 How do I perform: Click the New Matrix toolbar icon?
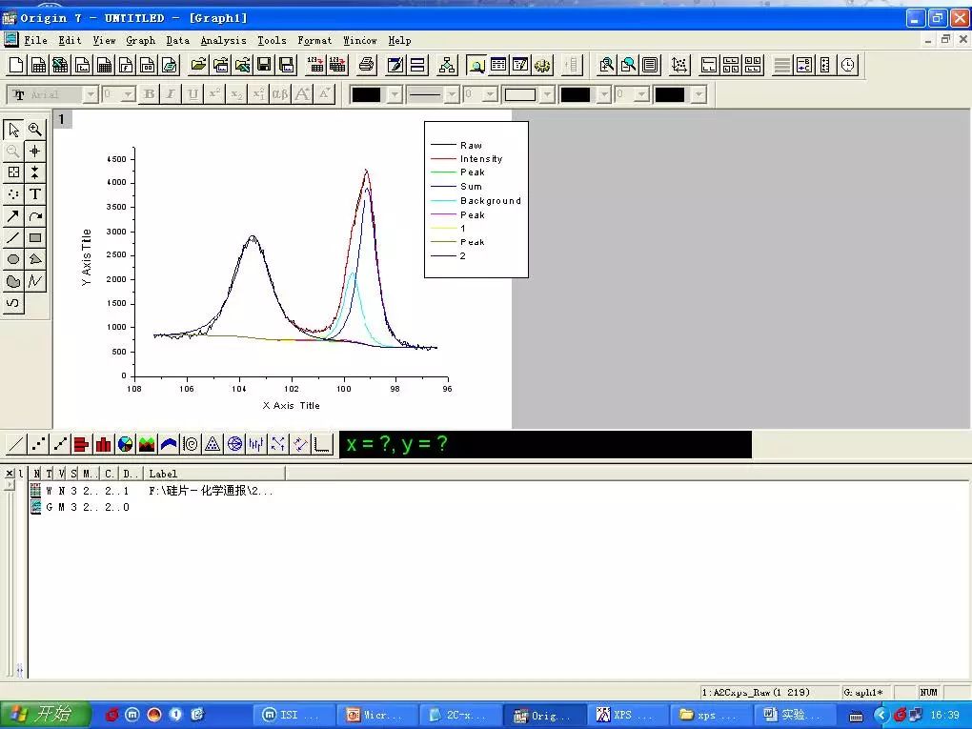coord(104,65)
